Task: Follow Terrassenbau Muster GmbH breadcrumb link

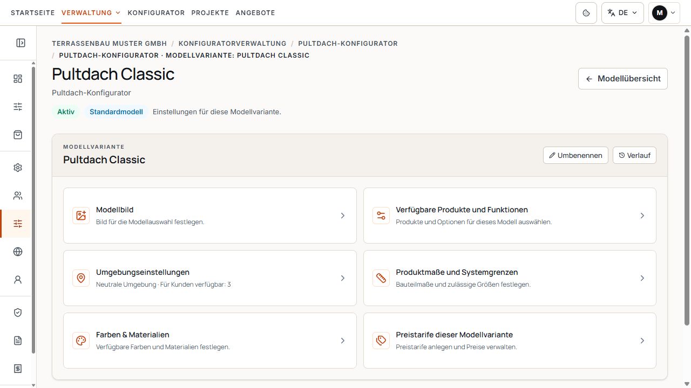Action: (110, 43)
